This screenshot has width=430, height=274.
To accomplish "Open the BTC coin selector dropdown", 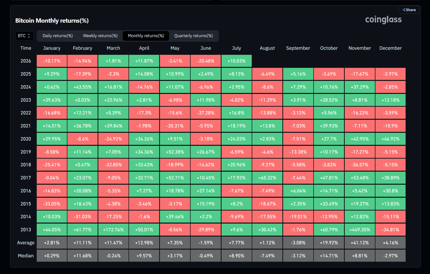I will coord(24,36).
